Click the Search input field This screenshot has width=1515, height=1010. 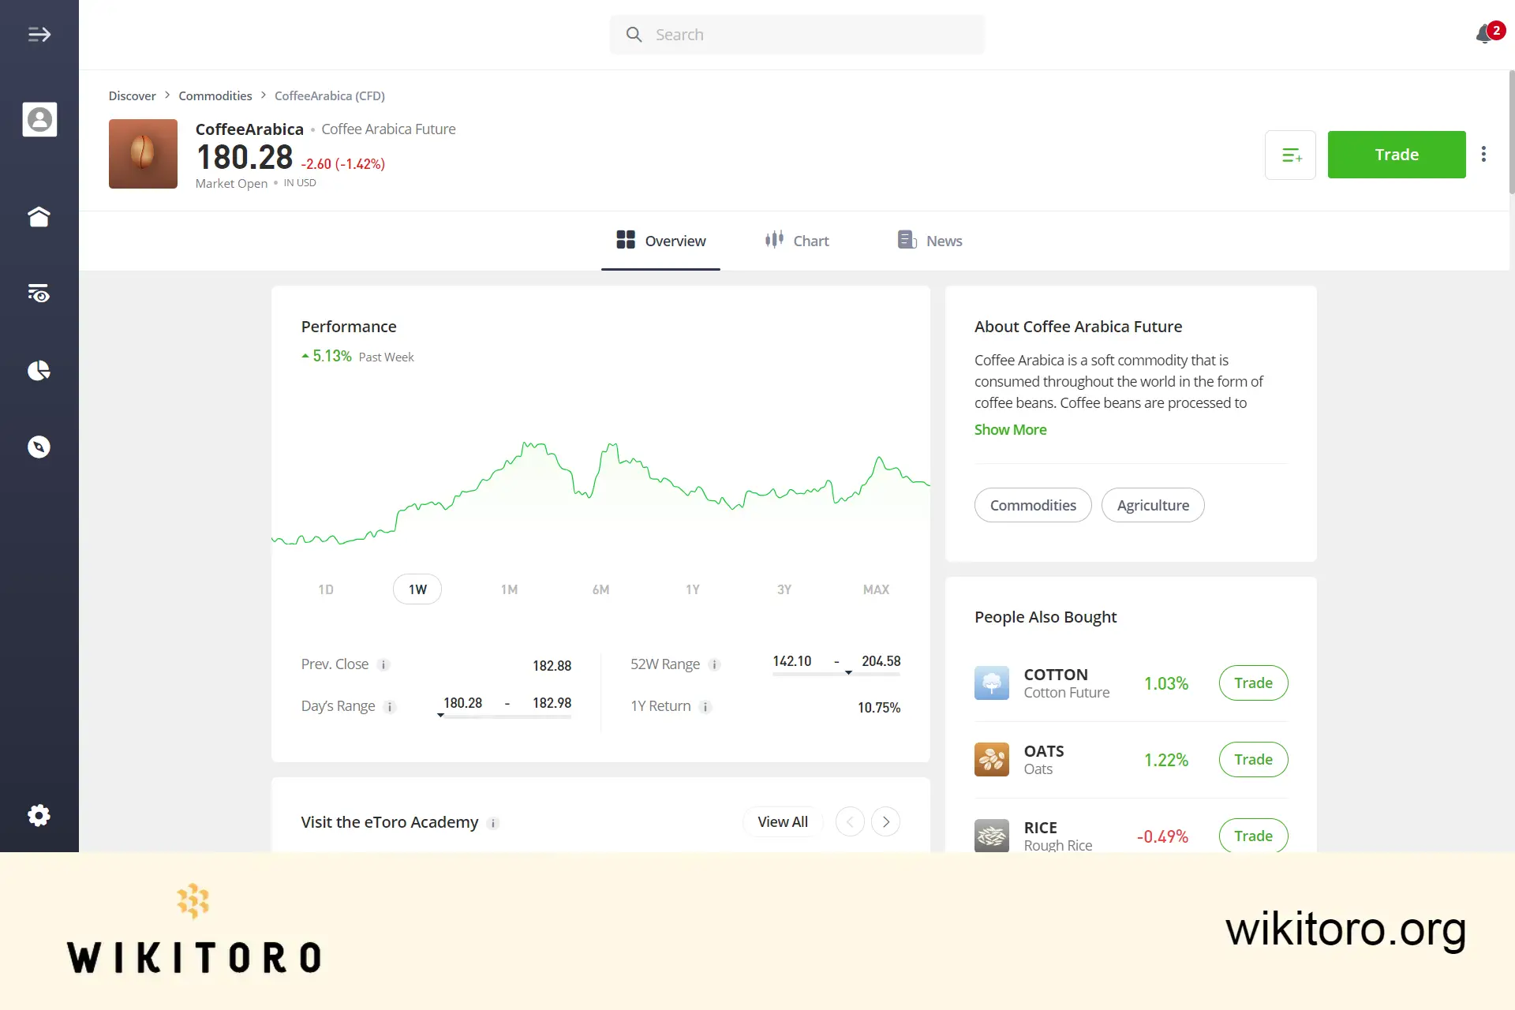pyautogui.click(x=797, y=34)
